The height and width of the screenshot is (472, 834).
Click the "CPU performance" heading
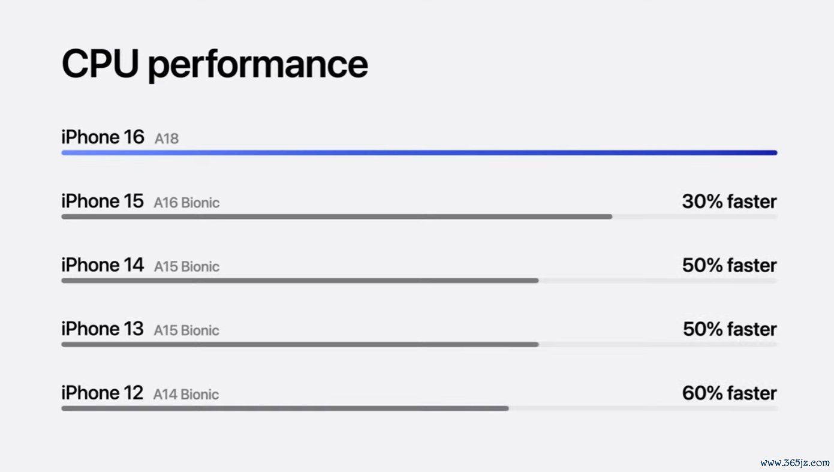[215, 64]
